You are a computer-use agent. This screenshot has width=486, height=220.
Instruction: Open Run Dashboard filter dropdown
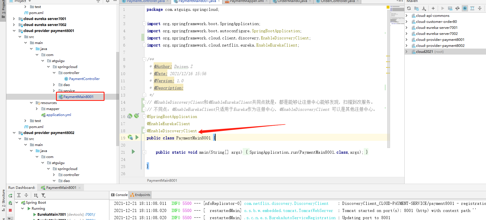click(43, 195)
